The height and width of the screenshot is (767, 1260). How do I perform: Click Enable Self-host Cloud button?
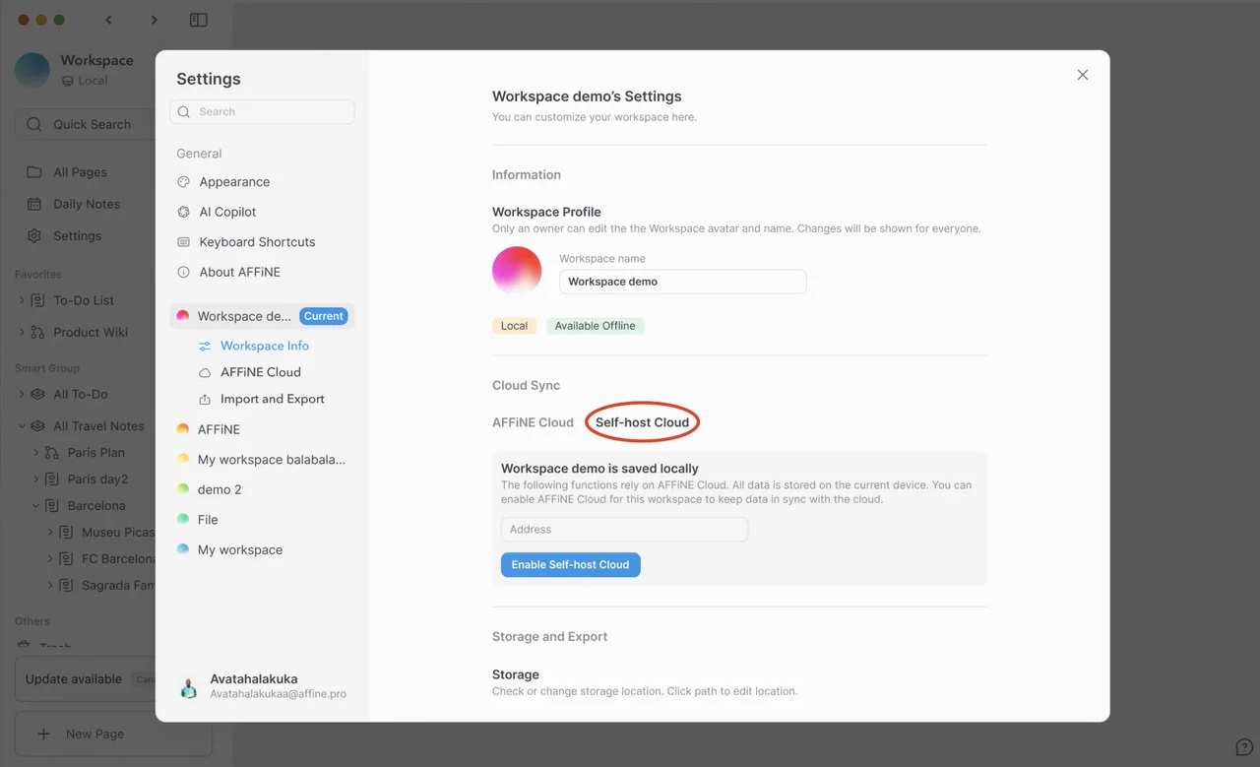(x=570, y=564)
